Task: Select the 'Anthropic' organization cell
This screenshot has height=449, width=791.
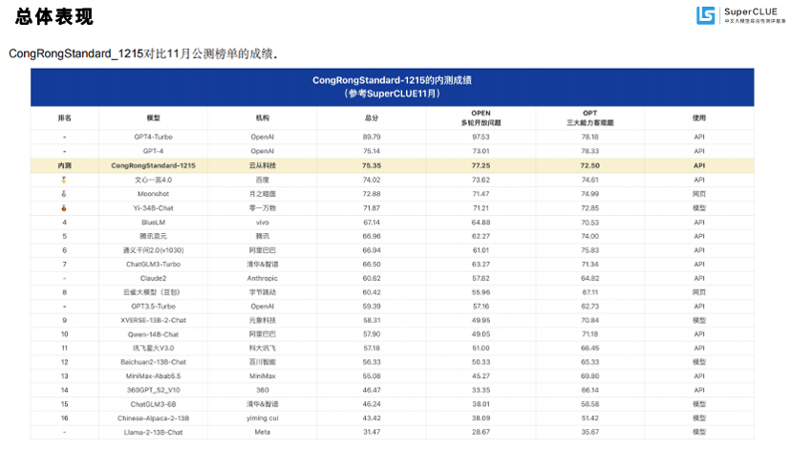Action: [x=263, y=278]
